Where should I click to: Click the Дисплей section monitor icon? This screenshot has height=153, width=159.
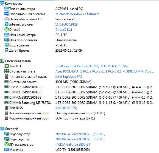pos(2,129)
